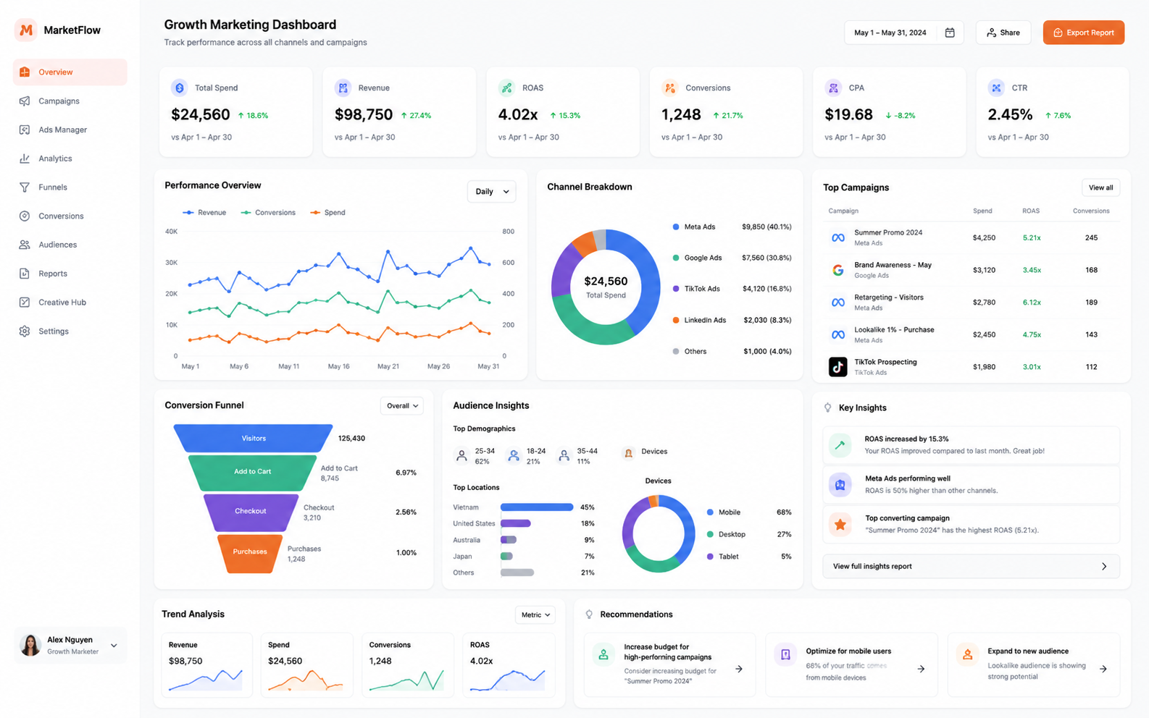
Task: Toggle Meta Ads in Channel Breakdown legend
Action: pyautogui.click(x=694, y=227)
